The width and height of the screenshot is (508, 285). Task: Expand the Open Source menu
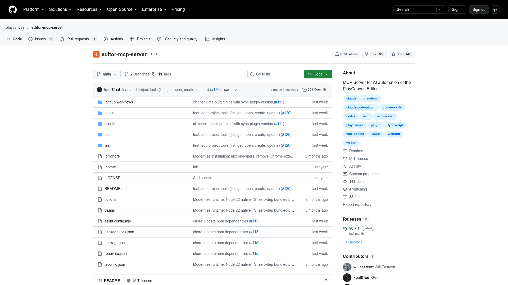tap(122, 9)
